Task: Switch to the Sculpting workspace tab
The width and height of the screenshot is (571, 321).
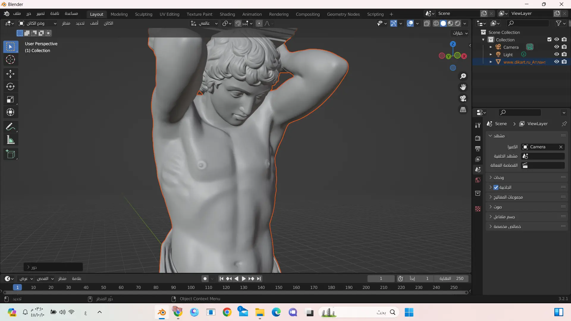Action: pyautogui.click(x=143, y=14)
